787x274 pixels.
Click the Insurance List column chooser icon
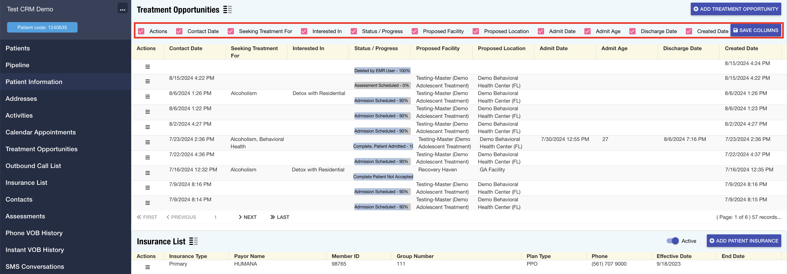click(x=193, y=241)
